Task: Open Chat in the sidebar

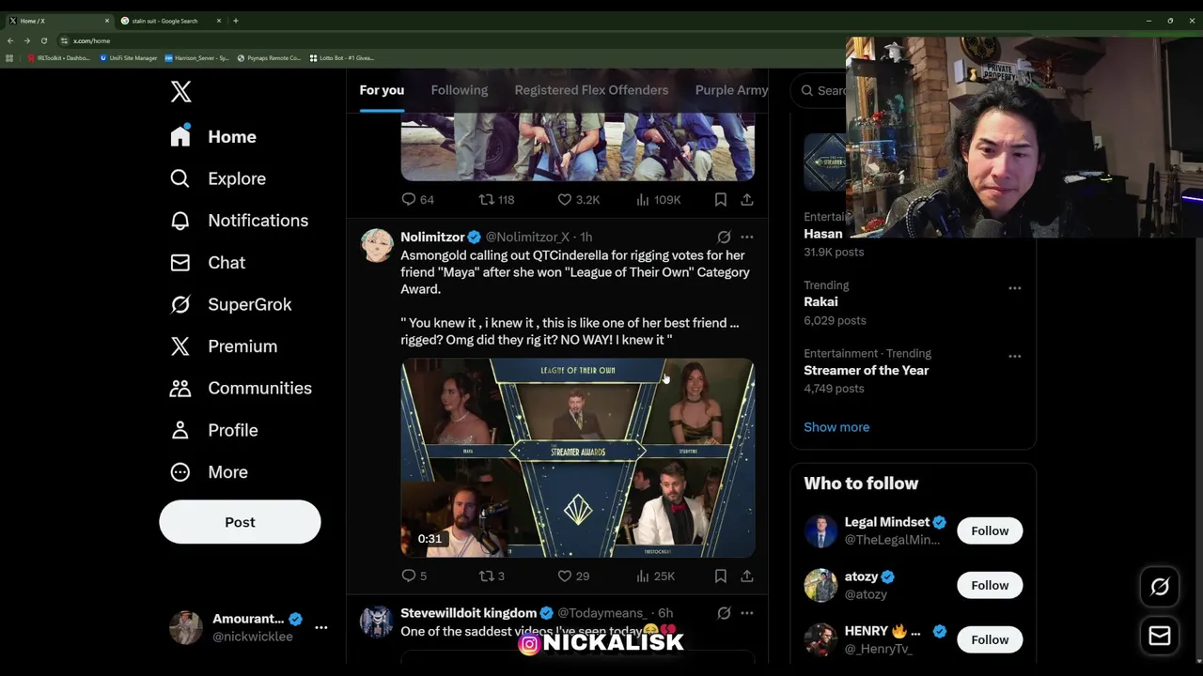Action: point(208,263)
